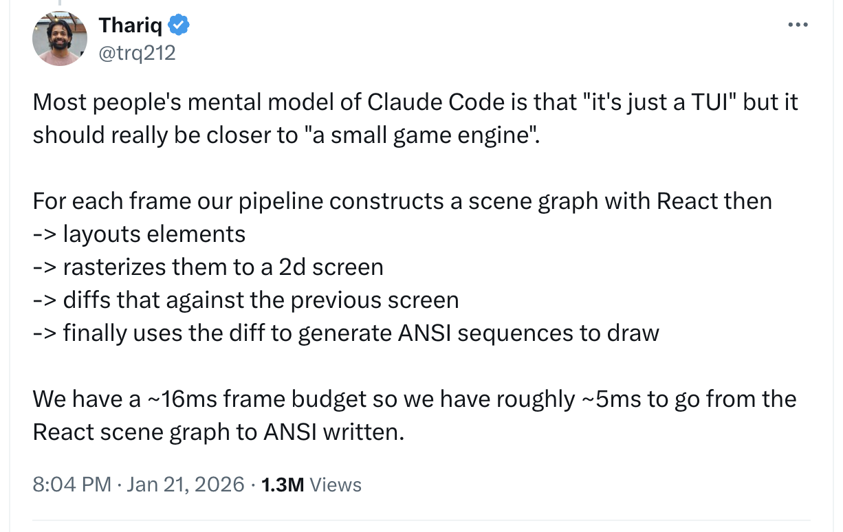
Task: Click the 8:04 PM timestamp
Action: [x=72, y=485]
